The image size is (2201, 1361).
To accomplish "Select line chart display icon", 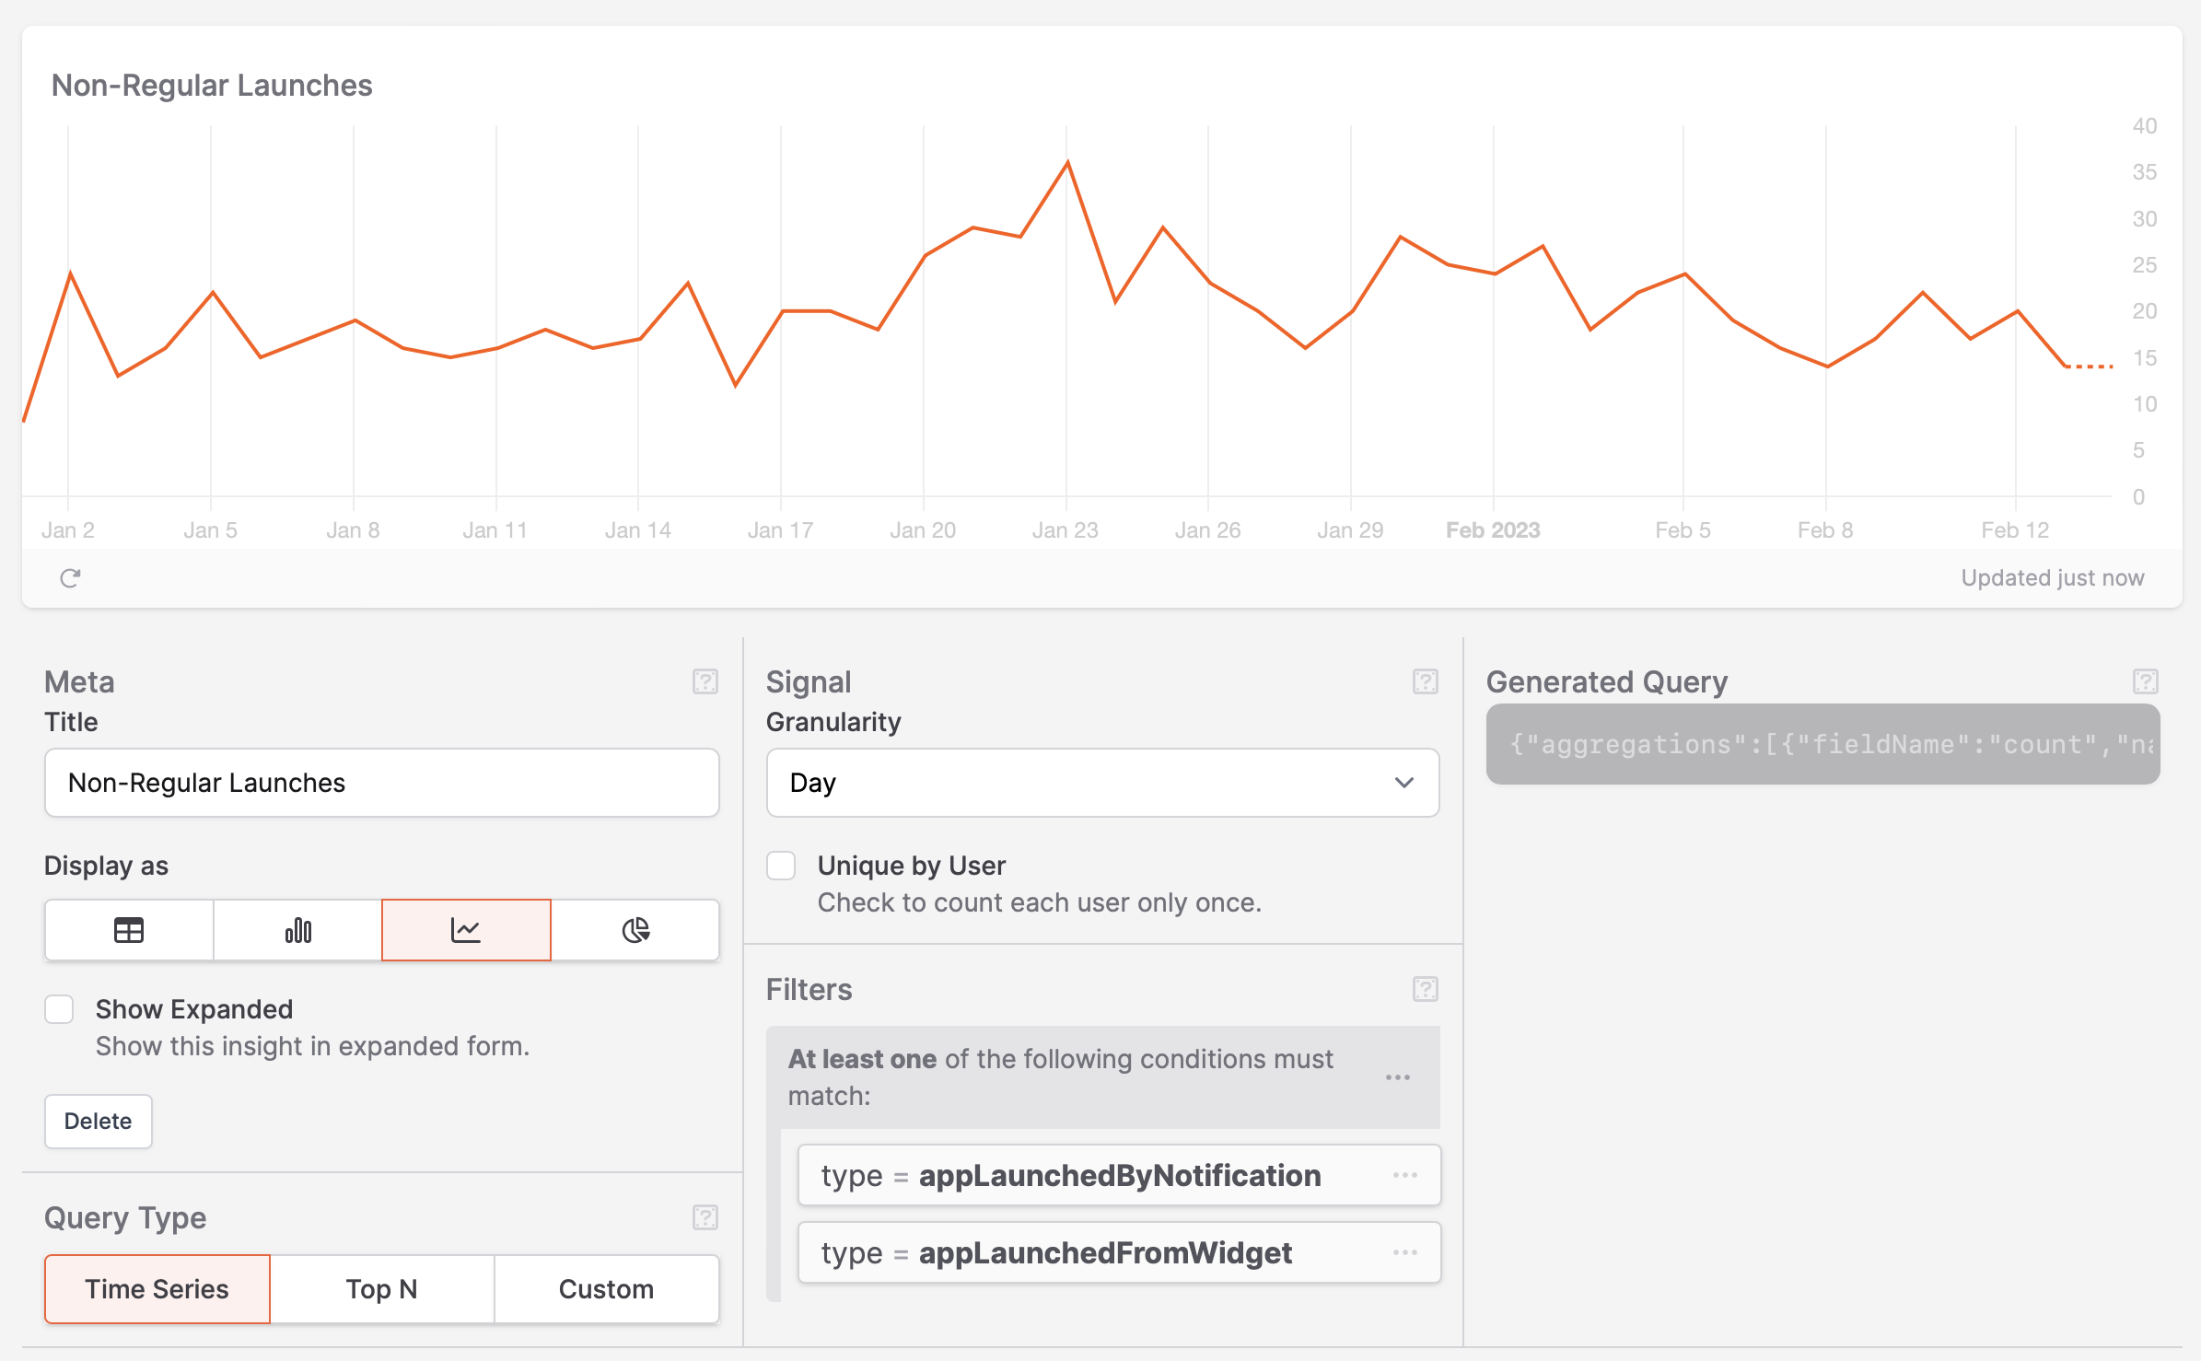I will 466,930.
